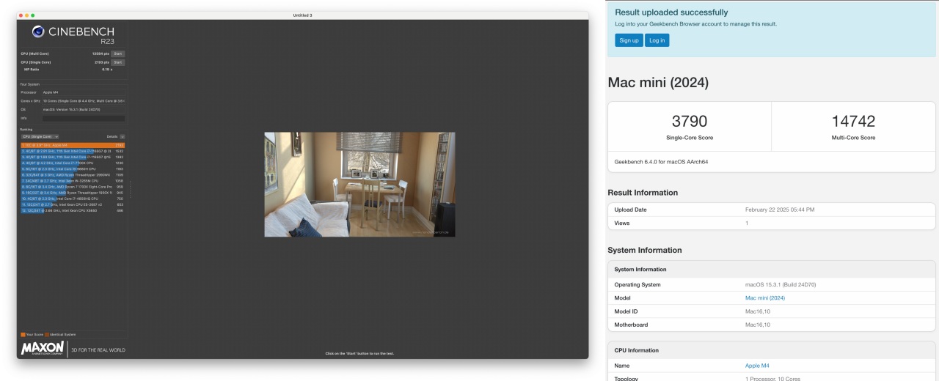Select the Intel Core i7-7700K ranking row
This screenshot has height=381, width=939.
(x=72, y=163)
